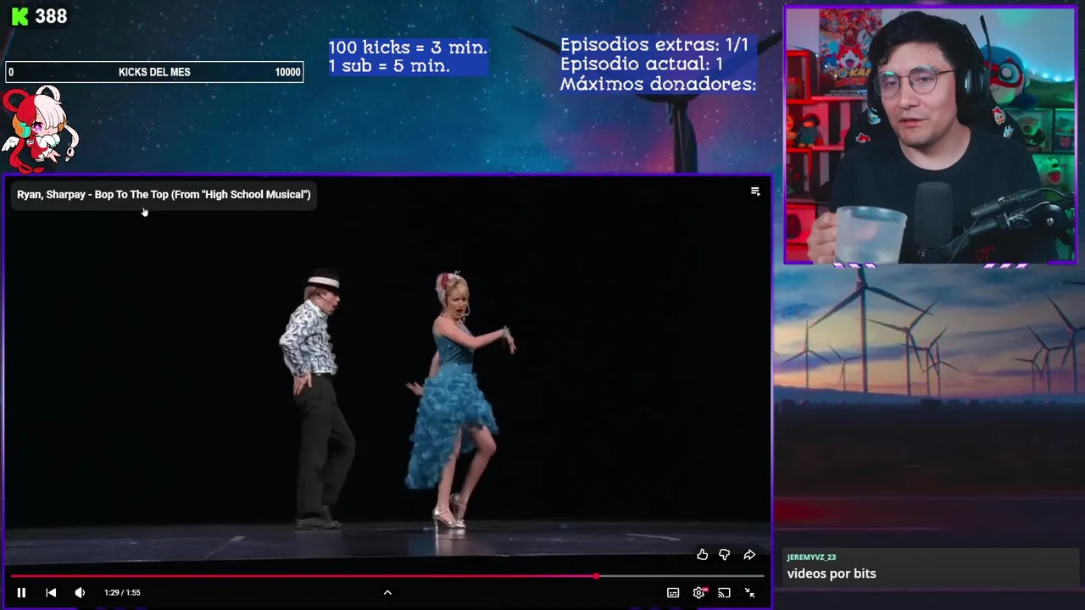This screenshot has width=1085, height=610.
Task: Click the JEREMYVZ_23 username
Action: tap(811, 557)
